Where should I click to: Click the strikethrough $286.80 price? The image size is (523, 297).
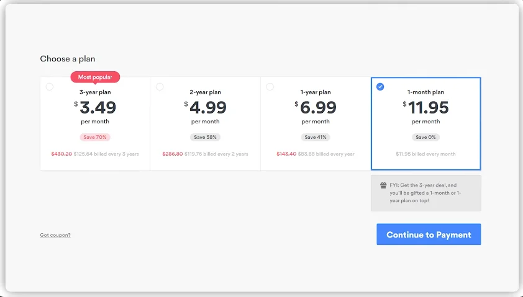[x=173, y=154]
